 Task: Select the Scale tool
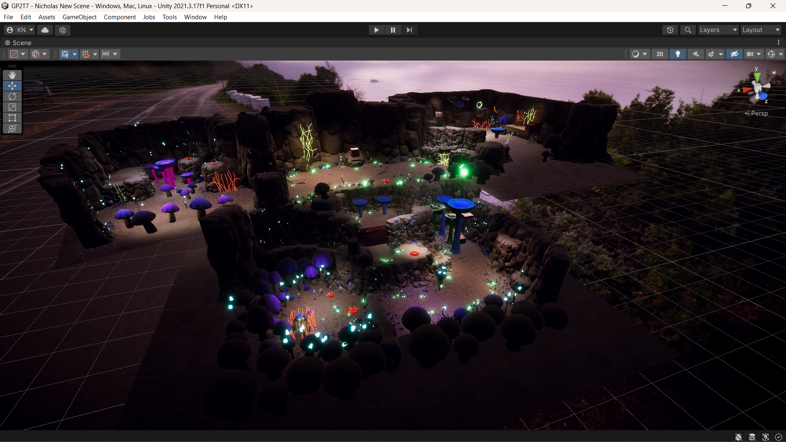12,107
